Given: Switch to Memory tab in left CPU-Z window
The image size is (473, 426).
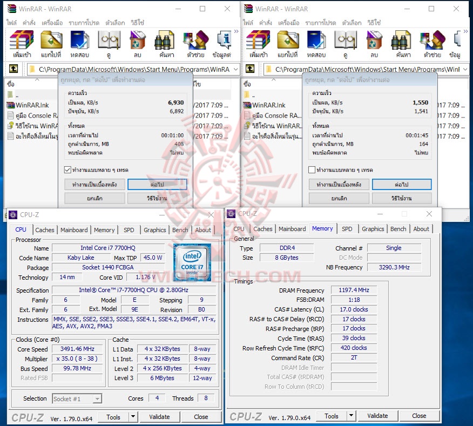Looking at the screenshot, I should pos(104,230).
